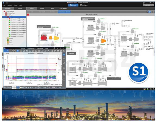Viewport: 157px width, 122px height.
Task: Switch to Configure mode
Action: [83, 5]
